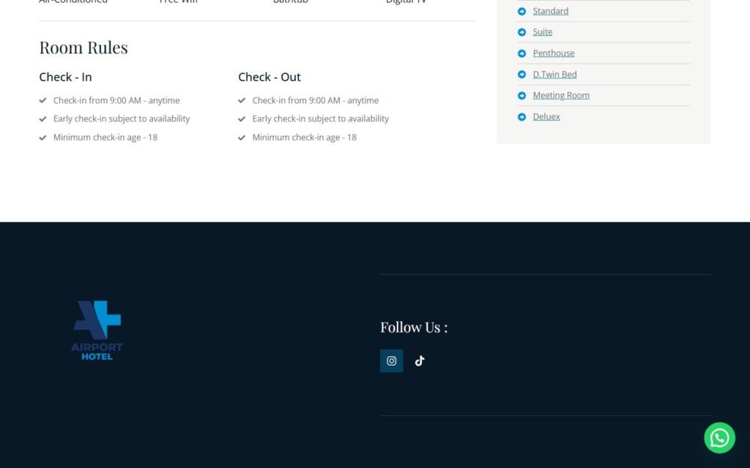Image resolution: width=750 pixels, height=468 pixels.
Task: Open the Deluxe room link
Action: [x=546, y=116]
